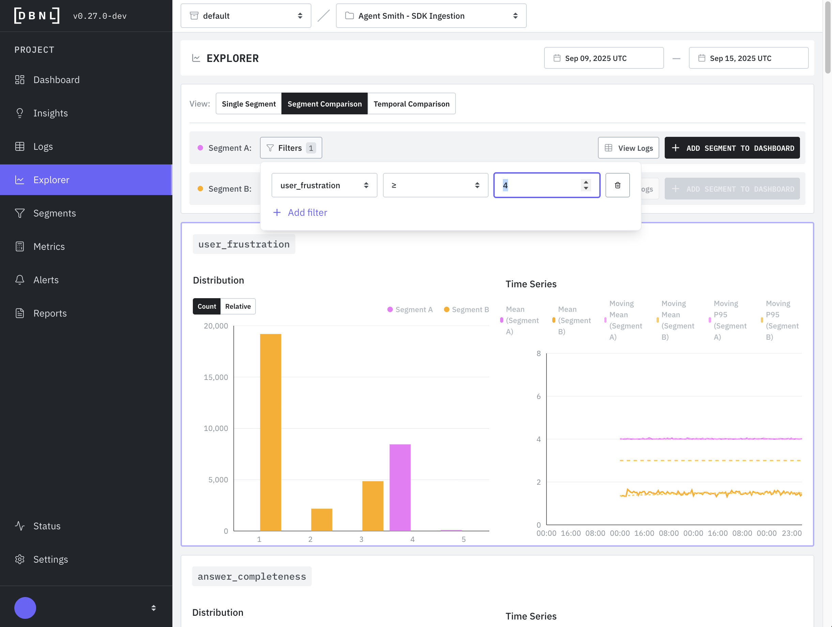The height and width of the screenshot is (627, 832).
Task: Switch distribution to Relative mode
Action: point(238,306)
